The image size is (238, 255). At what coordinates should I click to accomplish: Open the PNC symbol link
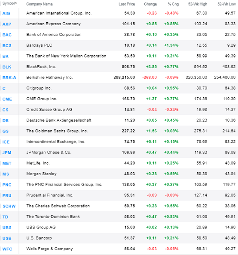click(7, 185)
